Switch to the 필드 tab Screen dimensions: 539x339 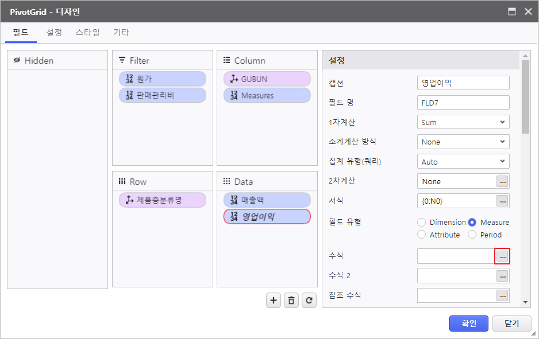point(21,33)
